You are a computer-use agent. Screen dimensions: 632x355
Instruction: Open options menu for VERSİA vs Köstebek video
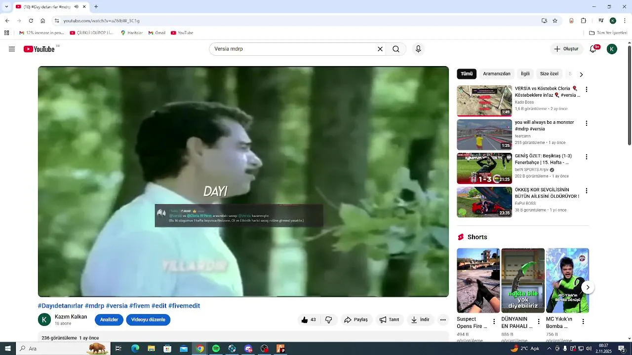click(587, 90)
